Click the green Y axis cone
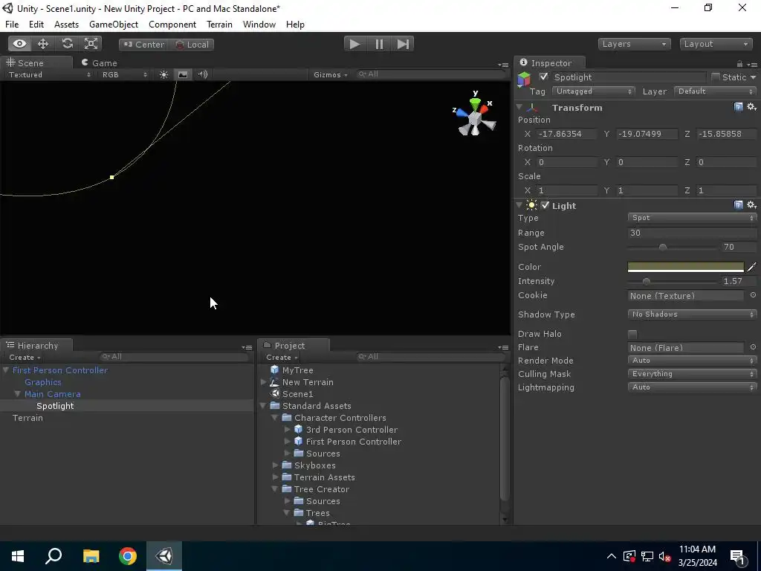Viewport: 761px width, 571px height. pyautogui.click(x=475, y=103)
